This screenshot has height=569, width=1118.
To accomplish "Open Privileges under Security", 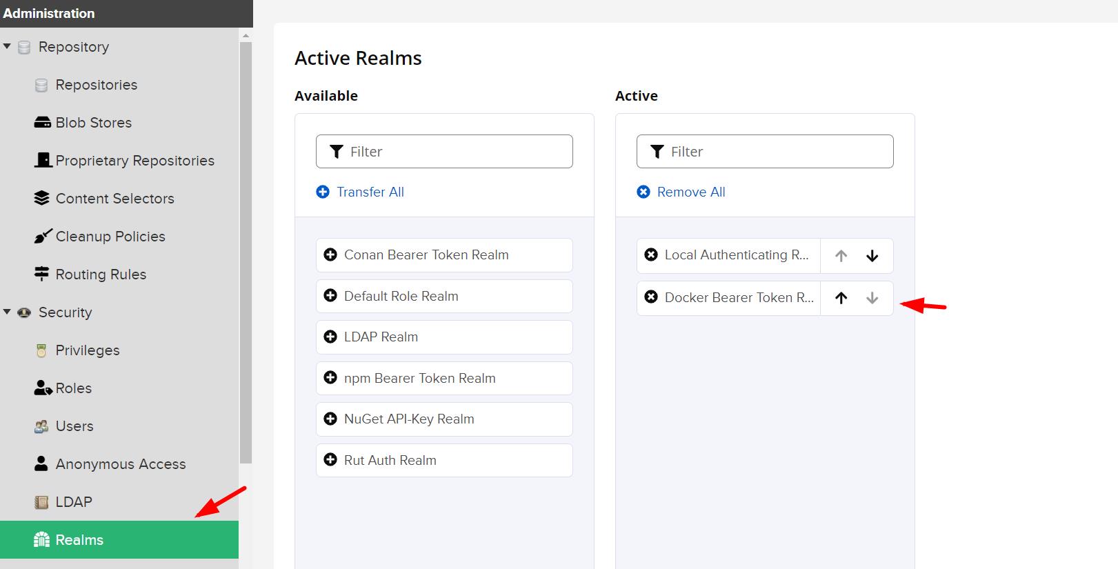I will click(x=88, y=350).
